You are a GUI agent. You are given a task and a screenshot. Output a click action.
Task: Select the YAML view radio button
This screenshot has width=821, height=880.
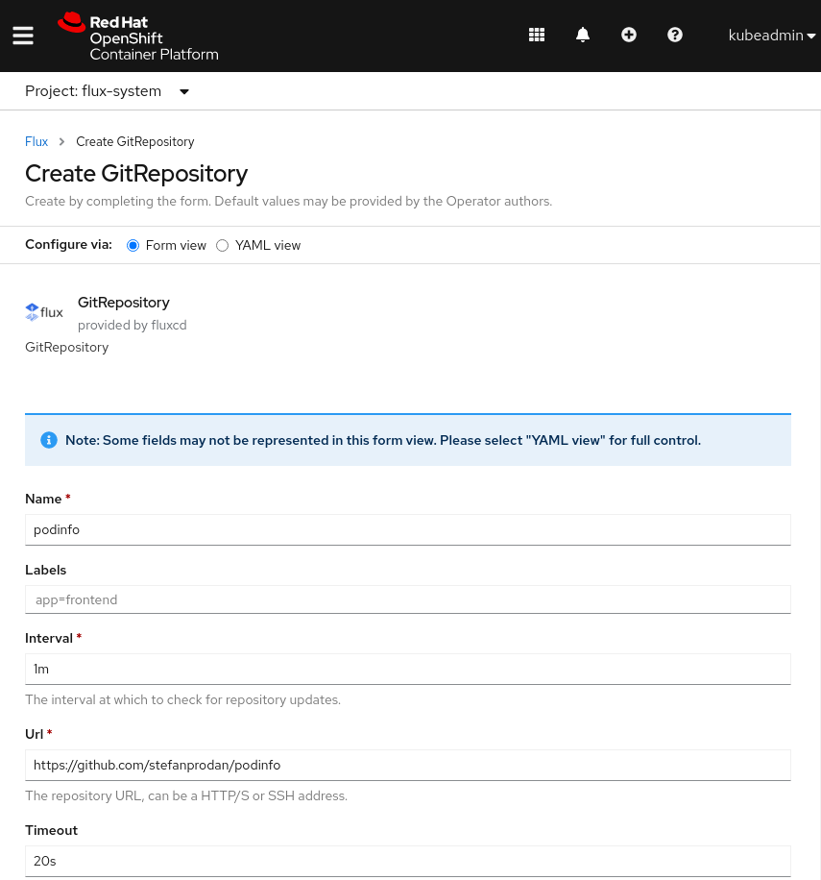[223, 246]
